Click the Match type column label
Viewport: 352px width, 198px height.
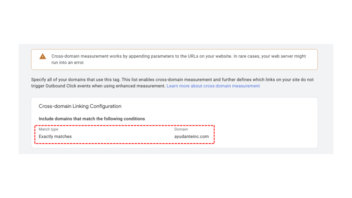[x=48, y=129]
